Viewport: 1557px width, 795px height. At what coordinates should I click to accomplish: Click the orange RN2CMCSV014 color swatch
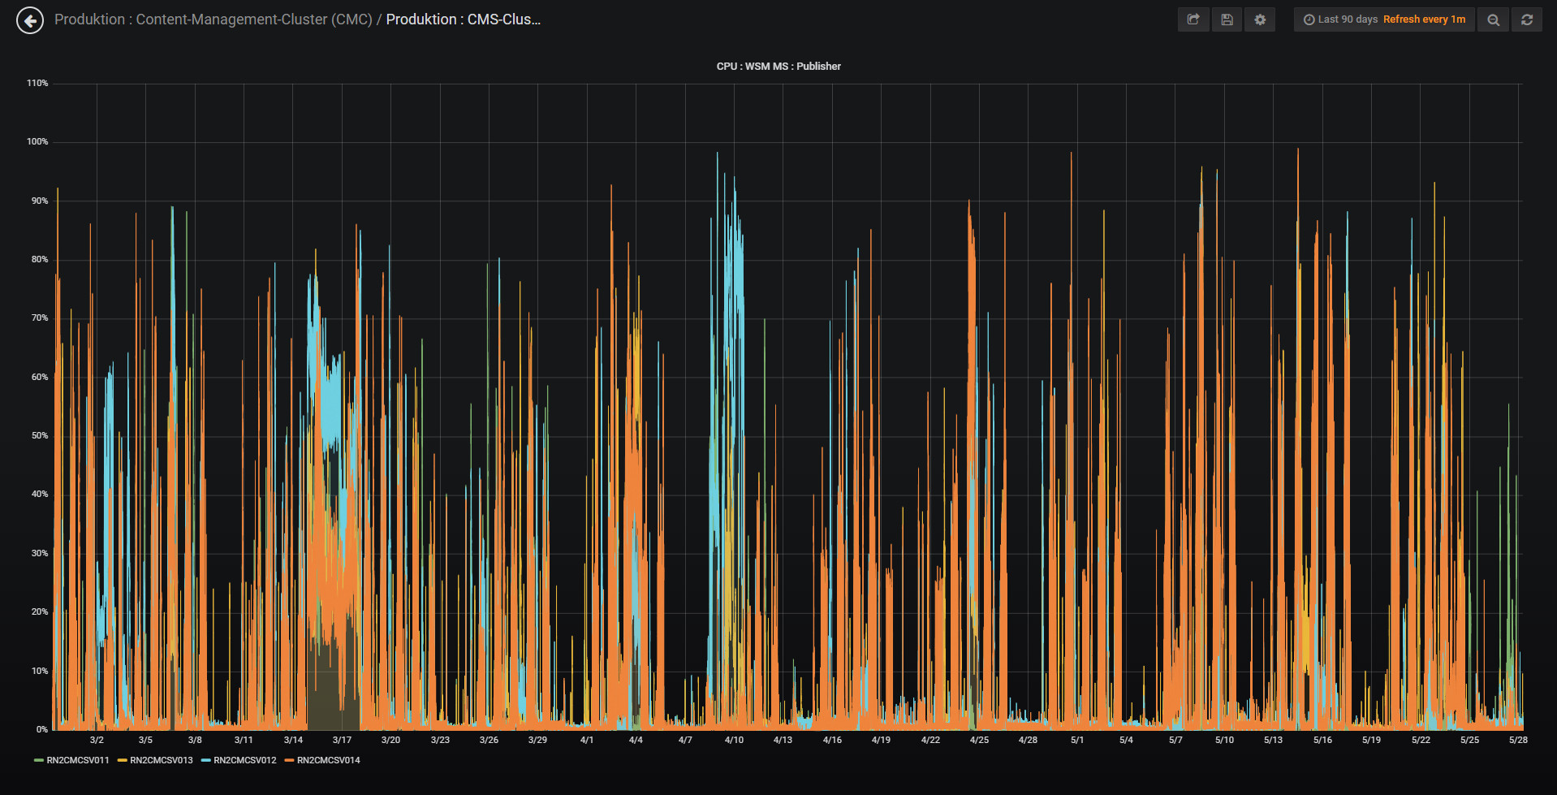(x=290, y=761)
